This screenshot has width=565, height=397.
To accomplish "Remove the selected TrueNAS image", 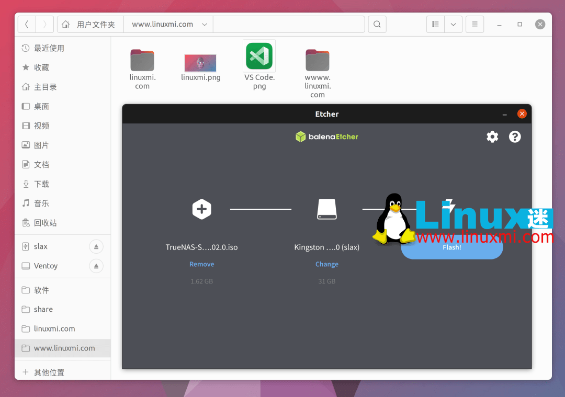I will click(x=202, y=264).
